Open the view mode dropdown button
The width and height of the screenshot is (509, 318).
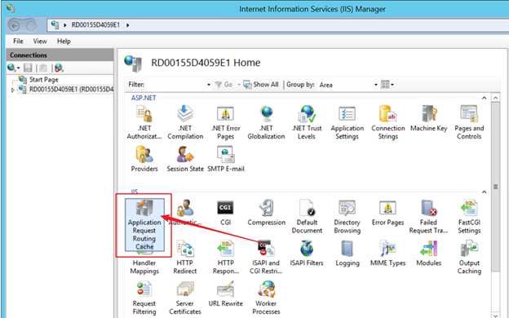coord(387,85)
